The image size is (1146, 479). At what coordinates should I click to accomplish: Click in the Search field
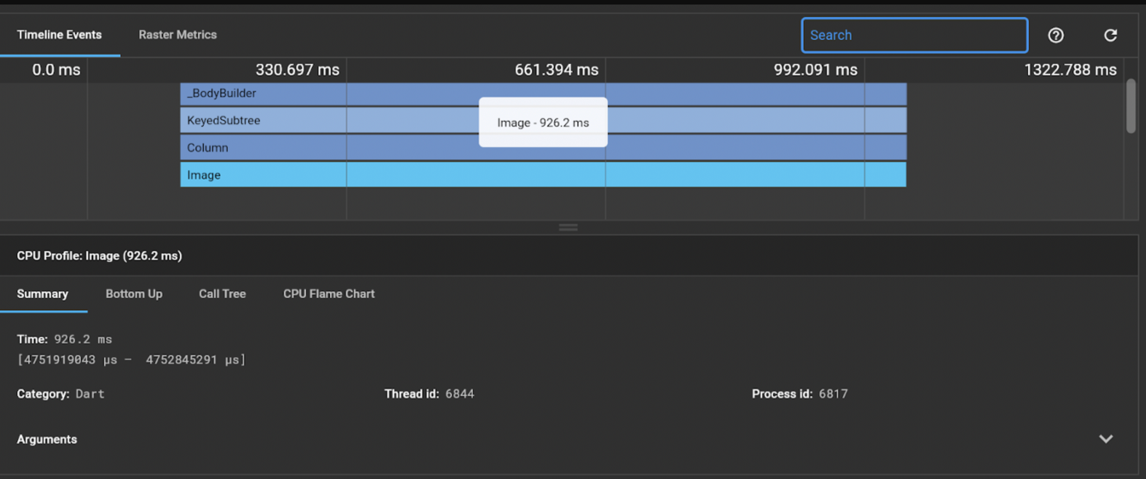pos(914,35)
